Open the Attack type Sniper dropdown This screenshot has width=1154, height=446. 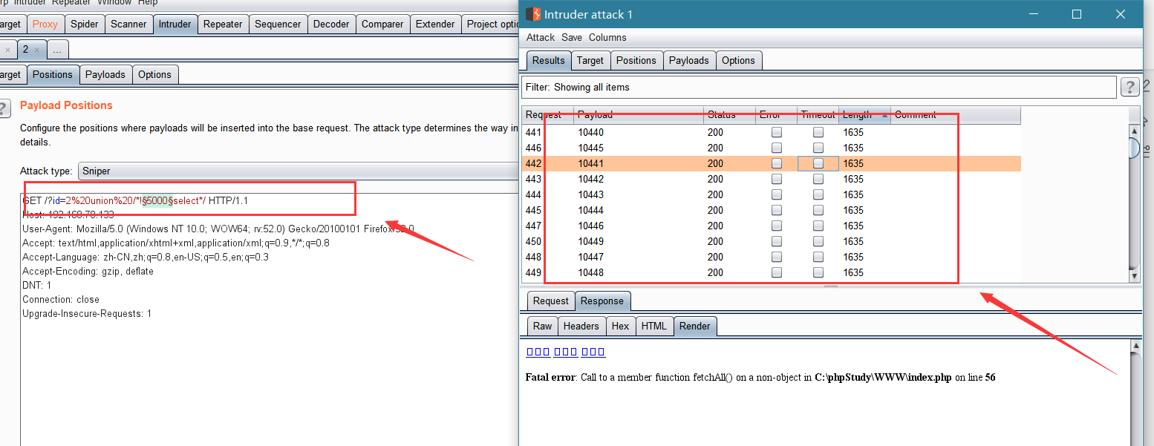[297, 171]
